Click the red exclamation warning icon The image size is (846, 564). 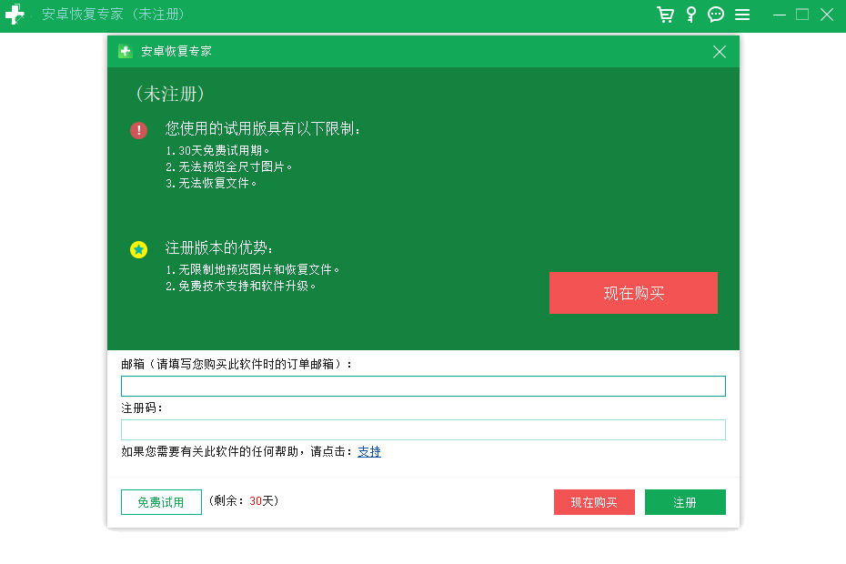(x=138, y=130)
